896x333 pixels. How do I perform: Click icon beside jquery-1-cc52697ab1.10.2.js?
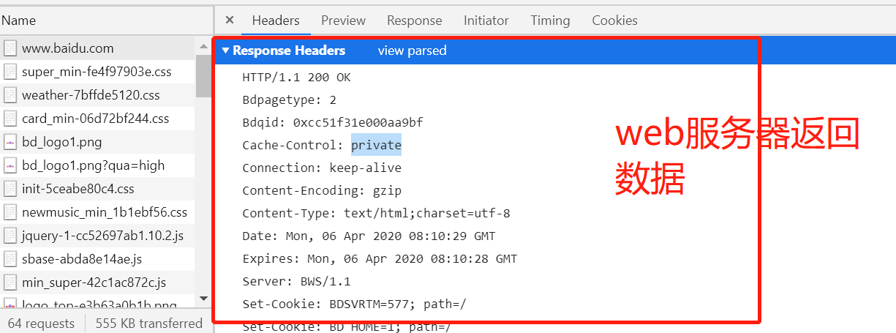point(10,236)
